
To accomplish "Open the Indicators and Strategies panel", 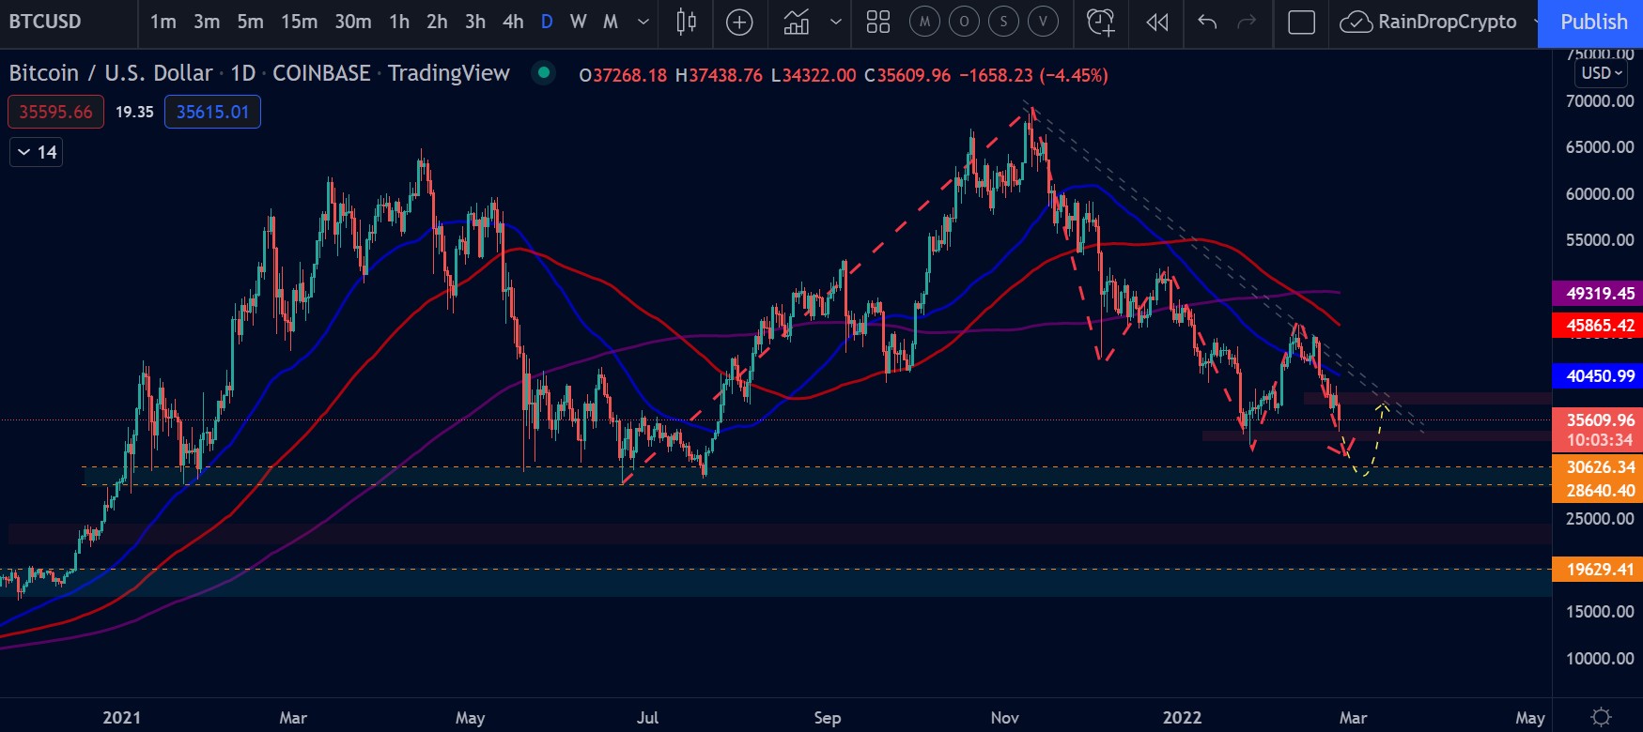I will click(797, 22).
